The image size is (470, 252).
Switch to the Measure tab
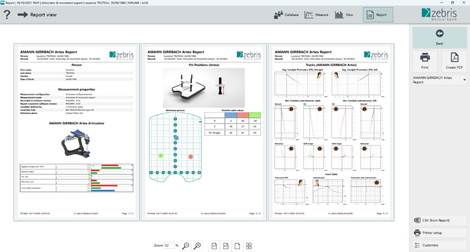[316, 15]
